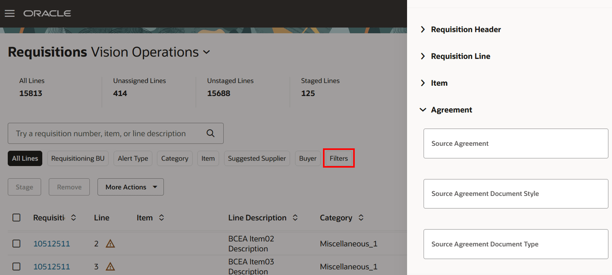
Task: Sort by Requisition column arrows
Action: point(74,218)
